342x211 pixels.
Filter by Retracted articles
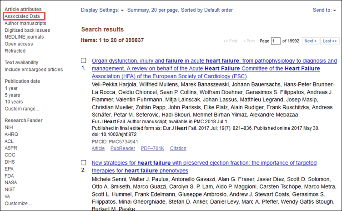(x=15, y=51)
